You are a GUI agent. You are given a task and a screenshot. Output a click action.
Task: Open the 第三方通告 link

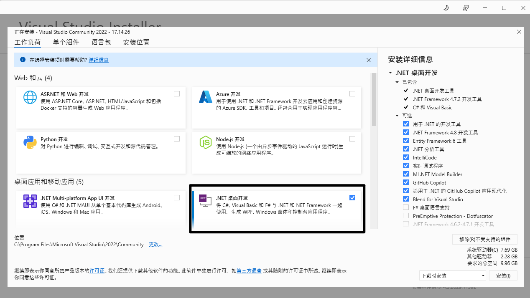coord(249,270)
